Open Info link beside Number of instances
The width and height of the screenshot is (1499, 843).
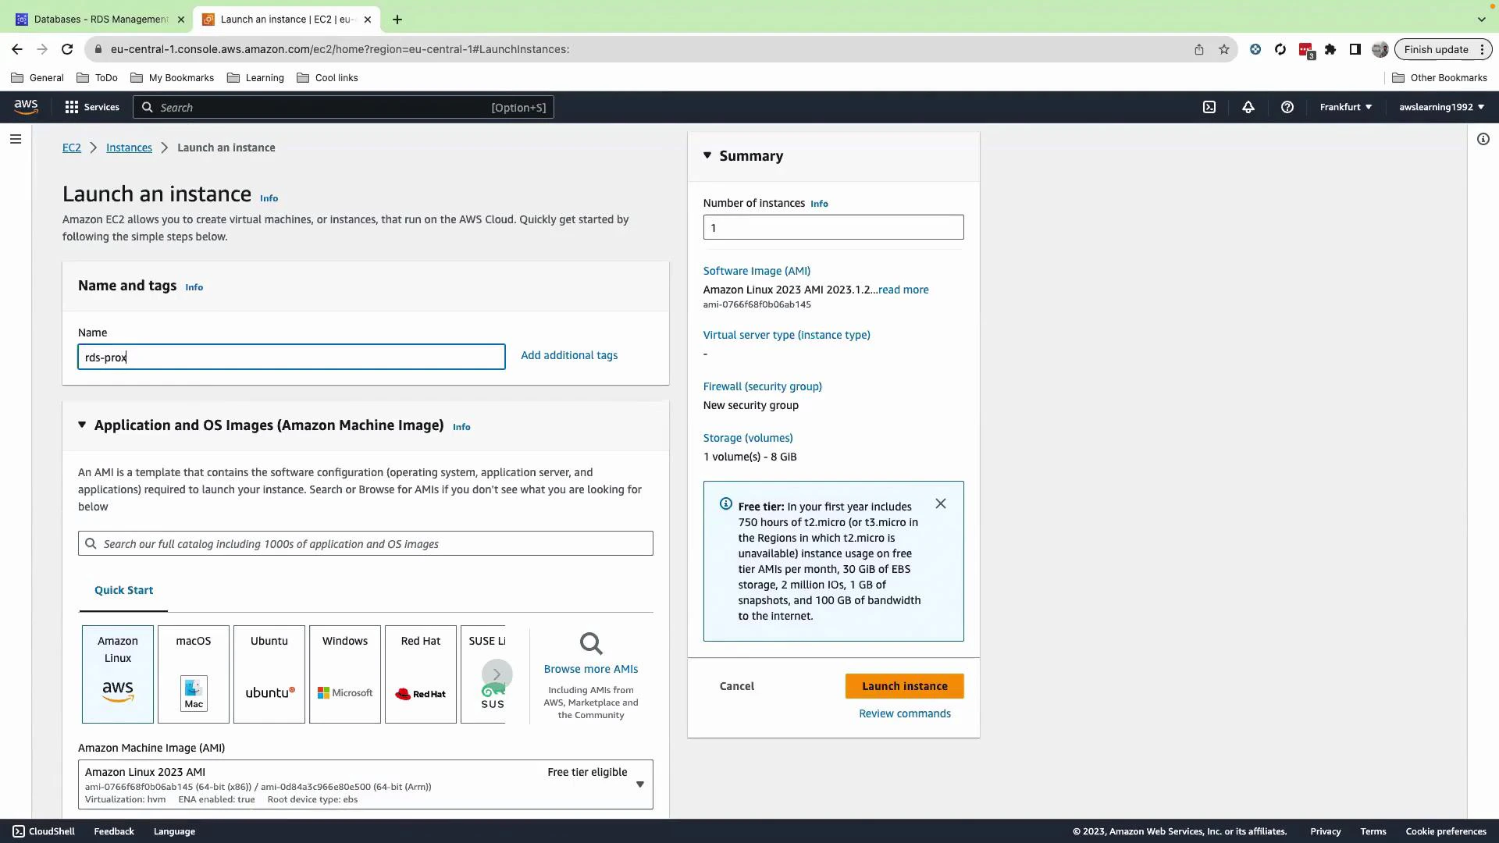(x=819, y=204)
